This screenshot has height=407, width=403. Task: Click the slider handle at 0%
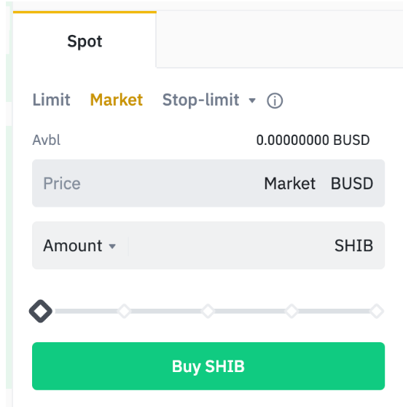[x=41, y=311]
